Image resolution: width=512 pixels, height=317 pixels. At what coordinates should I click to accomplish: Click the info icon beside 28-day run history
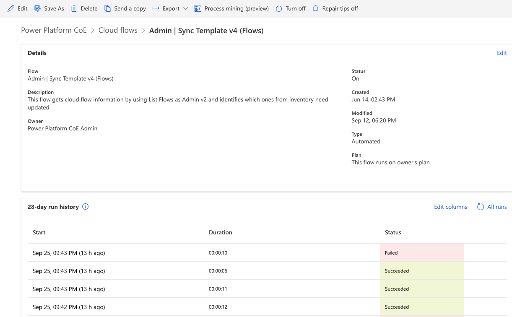point(85,206)
